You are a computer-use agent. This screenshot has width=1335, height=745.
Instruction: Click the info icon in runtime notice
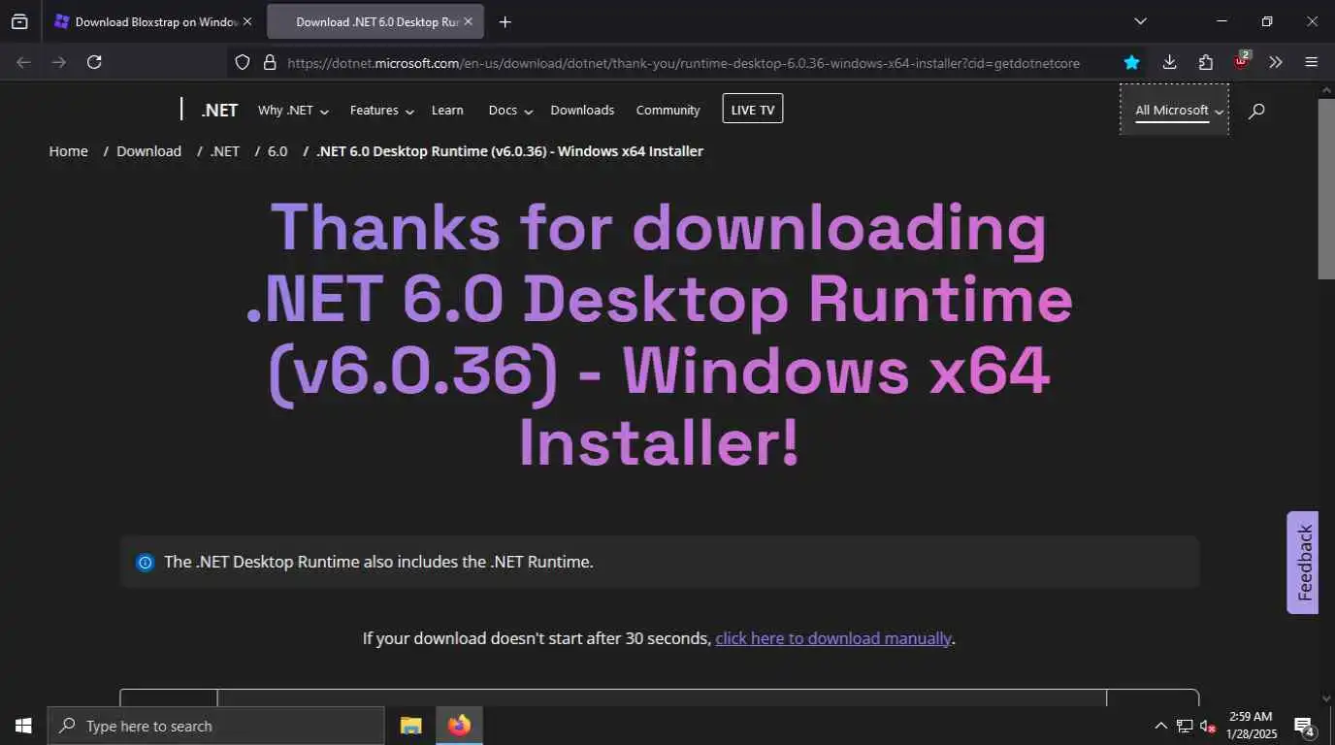[145, 562]
